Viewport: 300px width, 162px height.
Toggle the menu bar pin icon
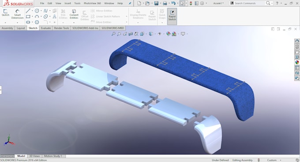pyautogui.click(x=130, y=4)
